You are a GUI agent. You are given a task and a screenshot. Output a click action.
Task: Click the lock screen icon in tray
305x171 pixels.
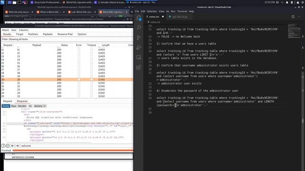[298, 2]
